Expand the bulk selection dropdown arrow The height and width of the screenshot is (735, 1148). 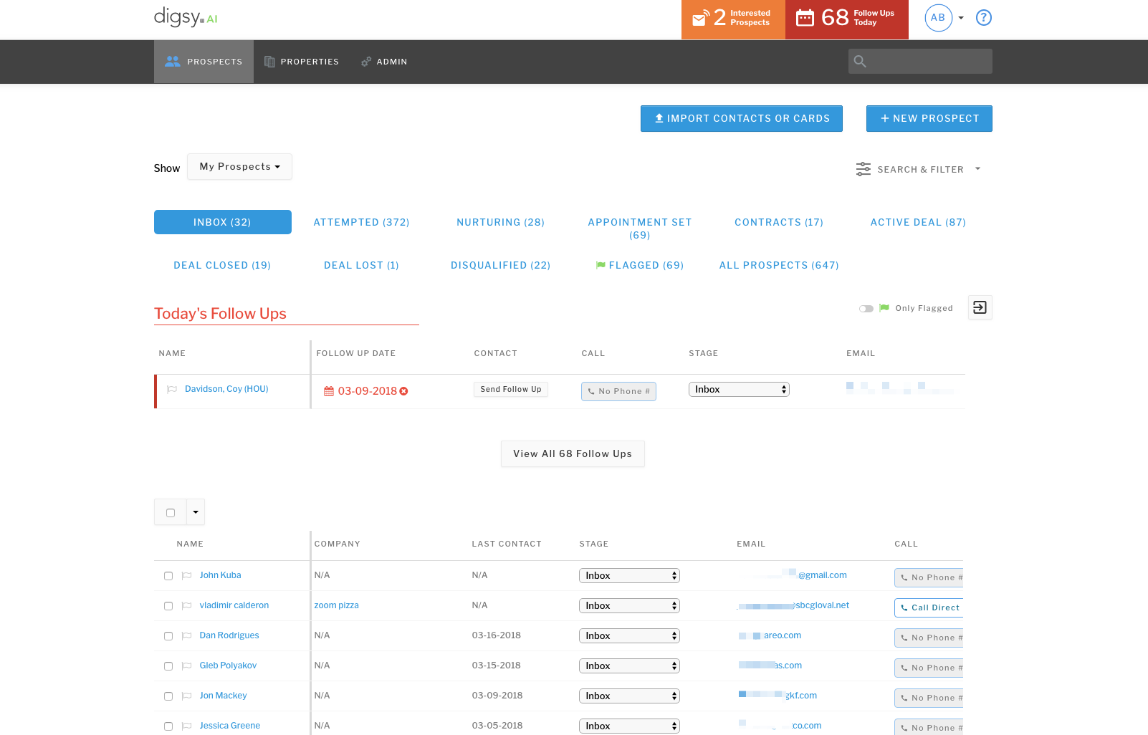(x=196, y=512)
